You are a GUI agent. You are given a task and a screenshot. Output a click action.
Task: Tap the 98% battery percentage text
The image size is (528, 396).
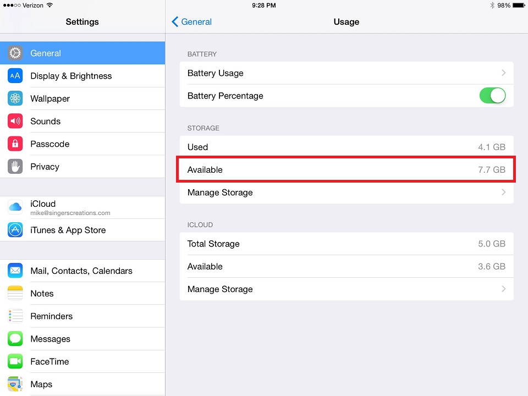[x=504, y=5]
